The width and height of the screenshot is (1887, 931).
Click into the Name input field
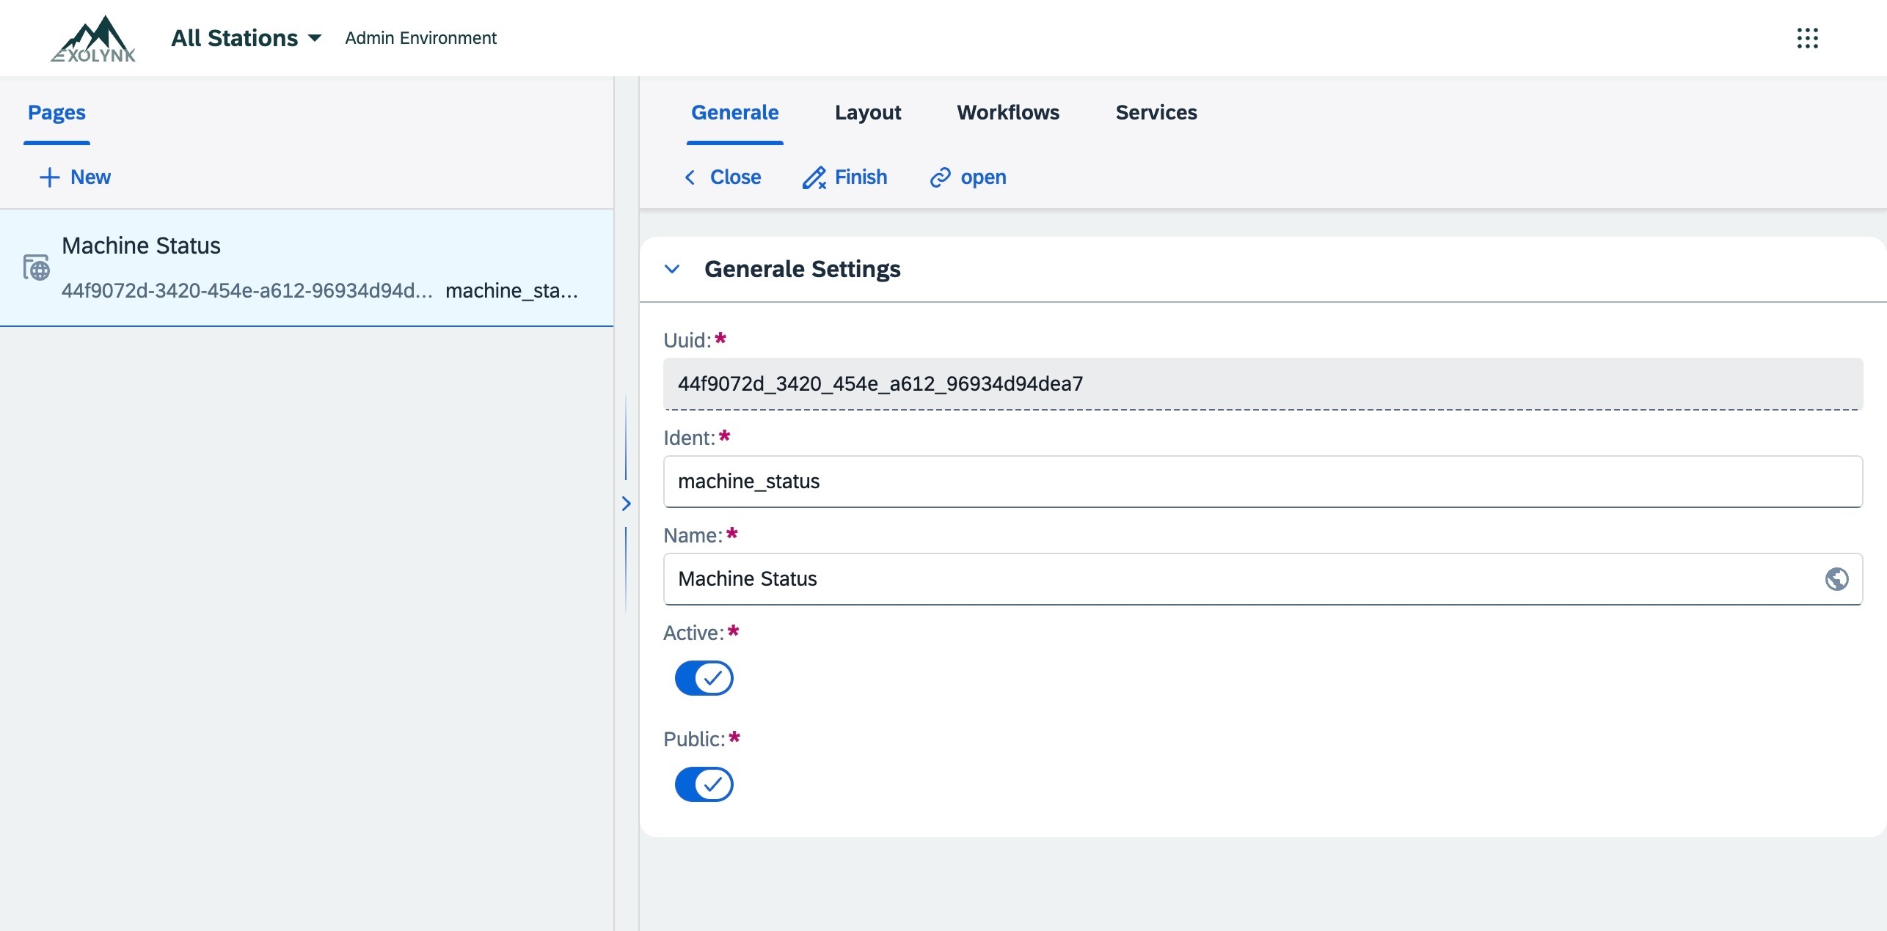pos(1263,579)
